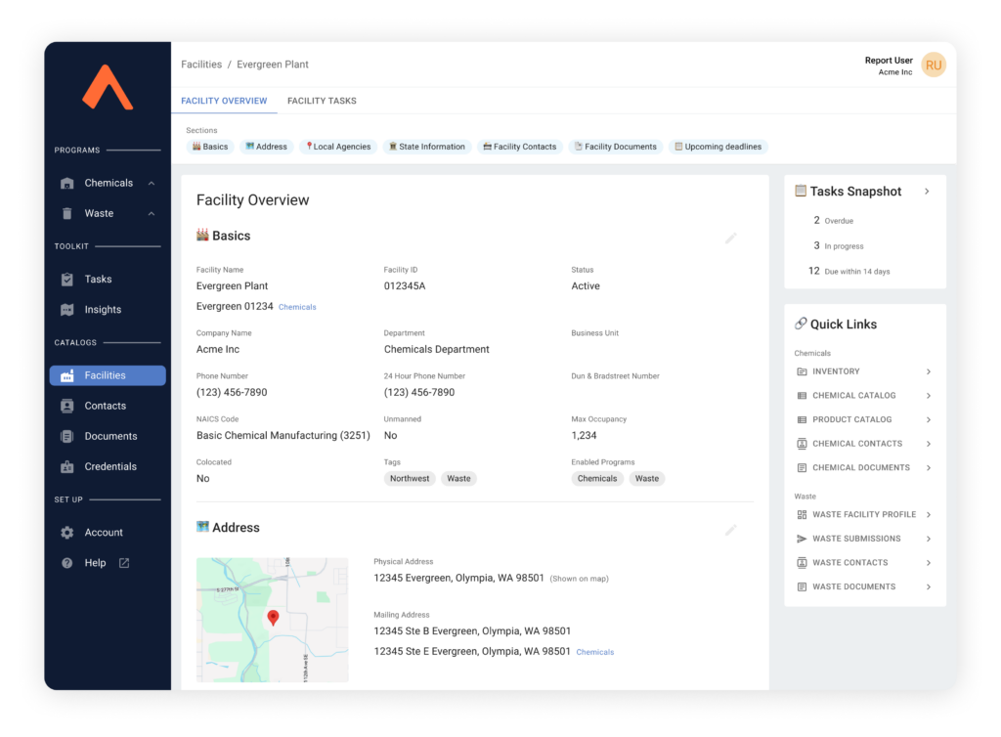Open Tasks clipboard icon in toolkit
The image size is (1001, 737).
tap(67, 279)
